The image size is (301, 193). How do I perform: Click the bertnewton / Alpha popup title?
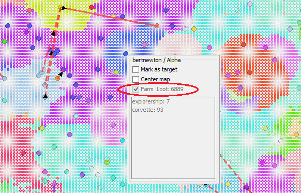point(157,60)
